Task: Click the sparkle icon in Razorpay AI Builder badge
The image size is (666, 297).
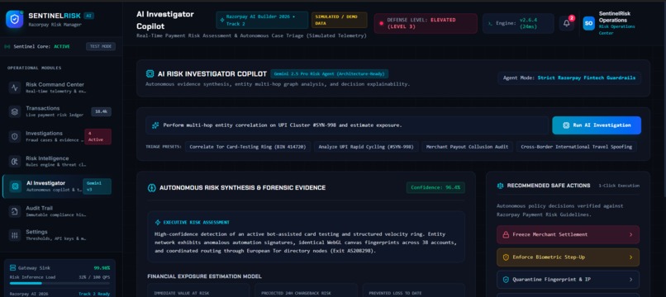Action: pyautogui.click(x=221, y=20)
